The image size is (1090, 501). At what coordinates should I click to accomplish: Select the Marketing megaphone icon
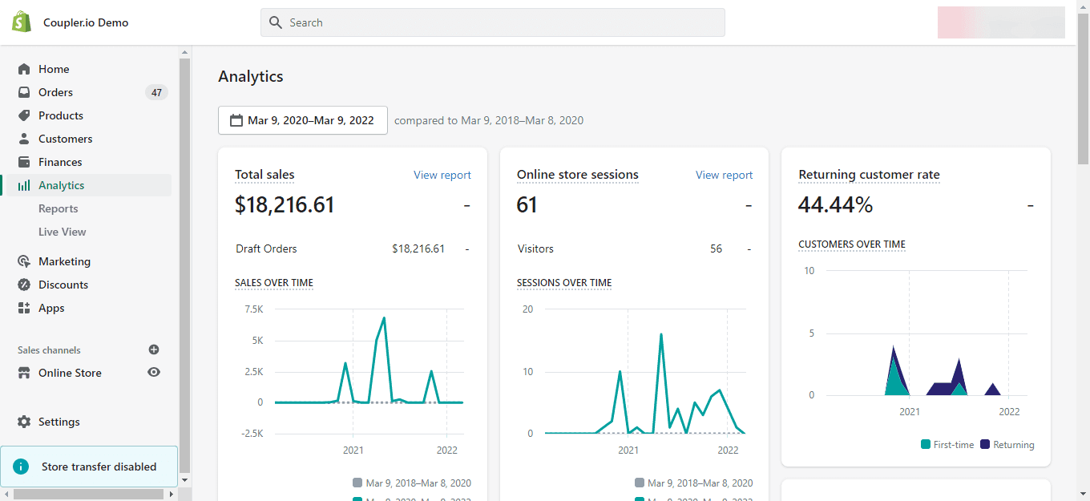23,261
